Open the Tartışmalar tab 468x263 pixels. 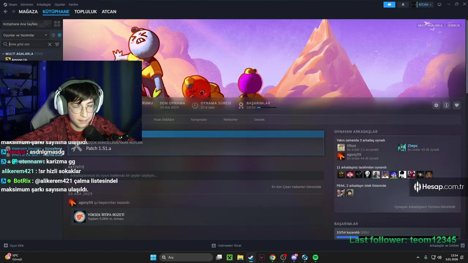pos(199,119)
